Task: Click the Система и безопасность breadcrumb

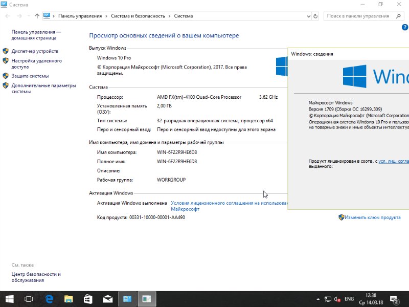Action: point(138,16)
